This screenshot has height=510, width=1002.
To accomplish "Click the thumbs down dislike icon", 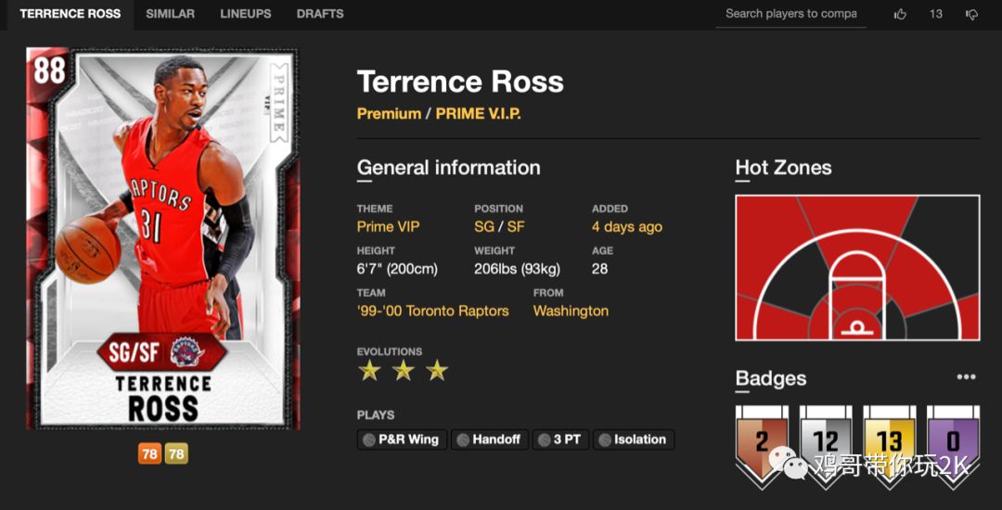I will click(972, 14).
